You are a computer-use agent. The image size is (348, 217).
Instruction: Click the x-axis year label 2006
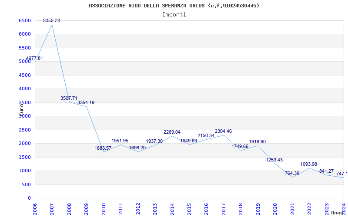tap(35, 209)
